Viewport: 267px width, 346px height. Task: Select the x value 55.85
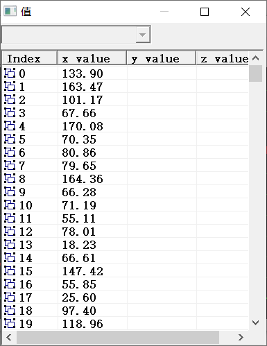[79, 284]
